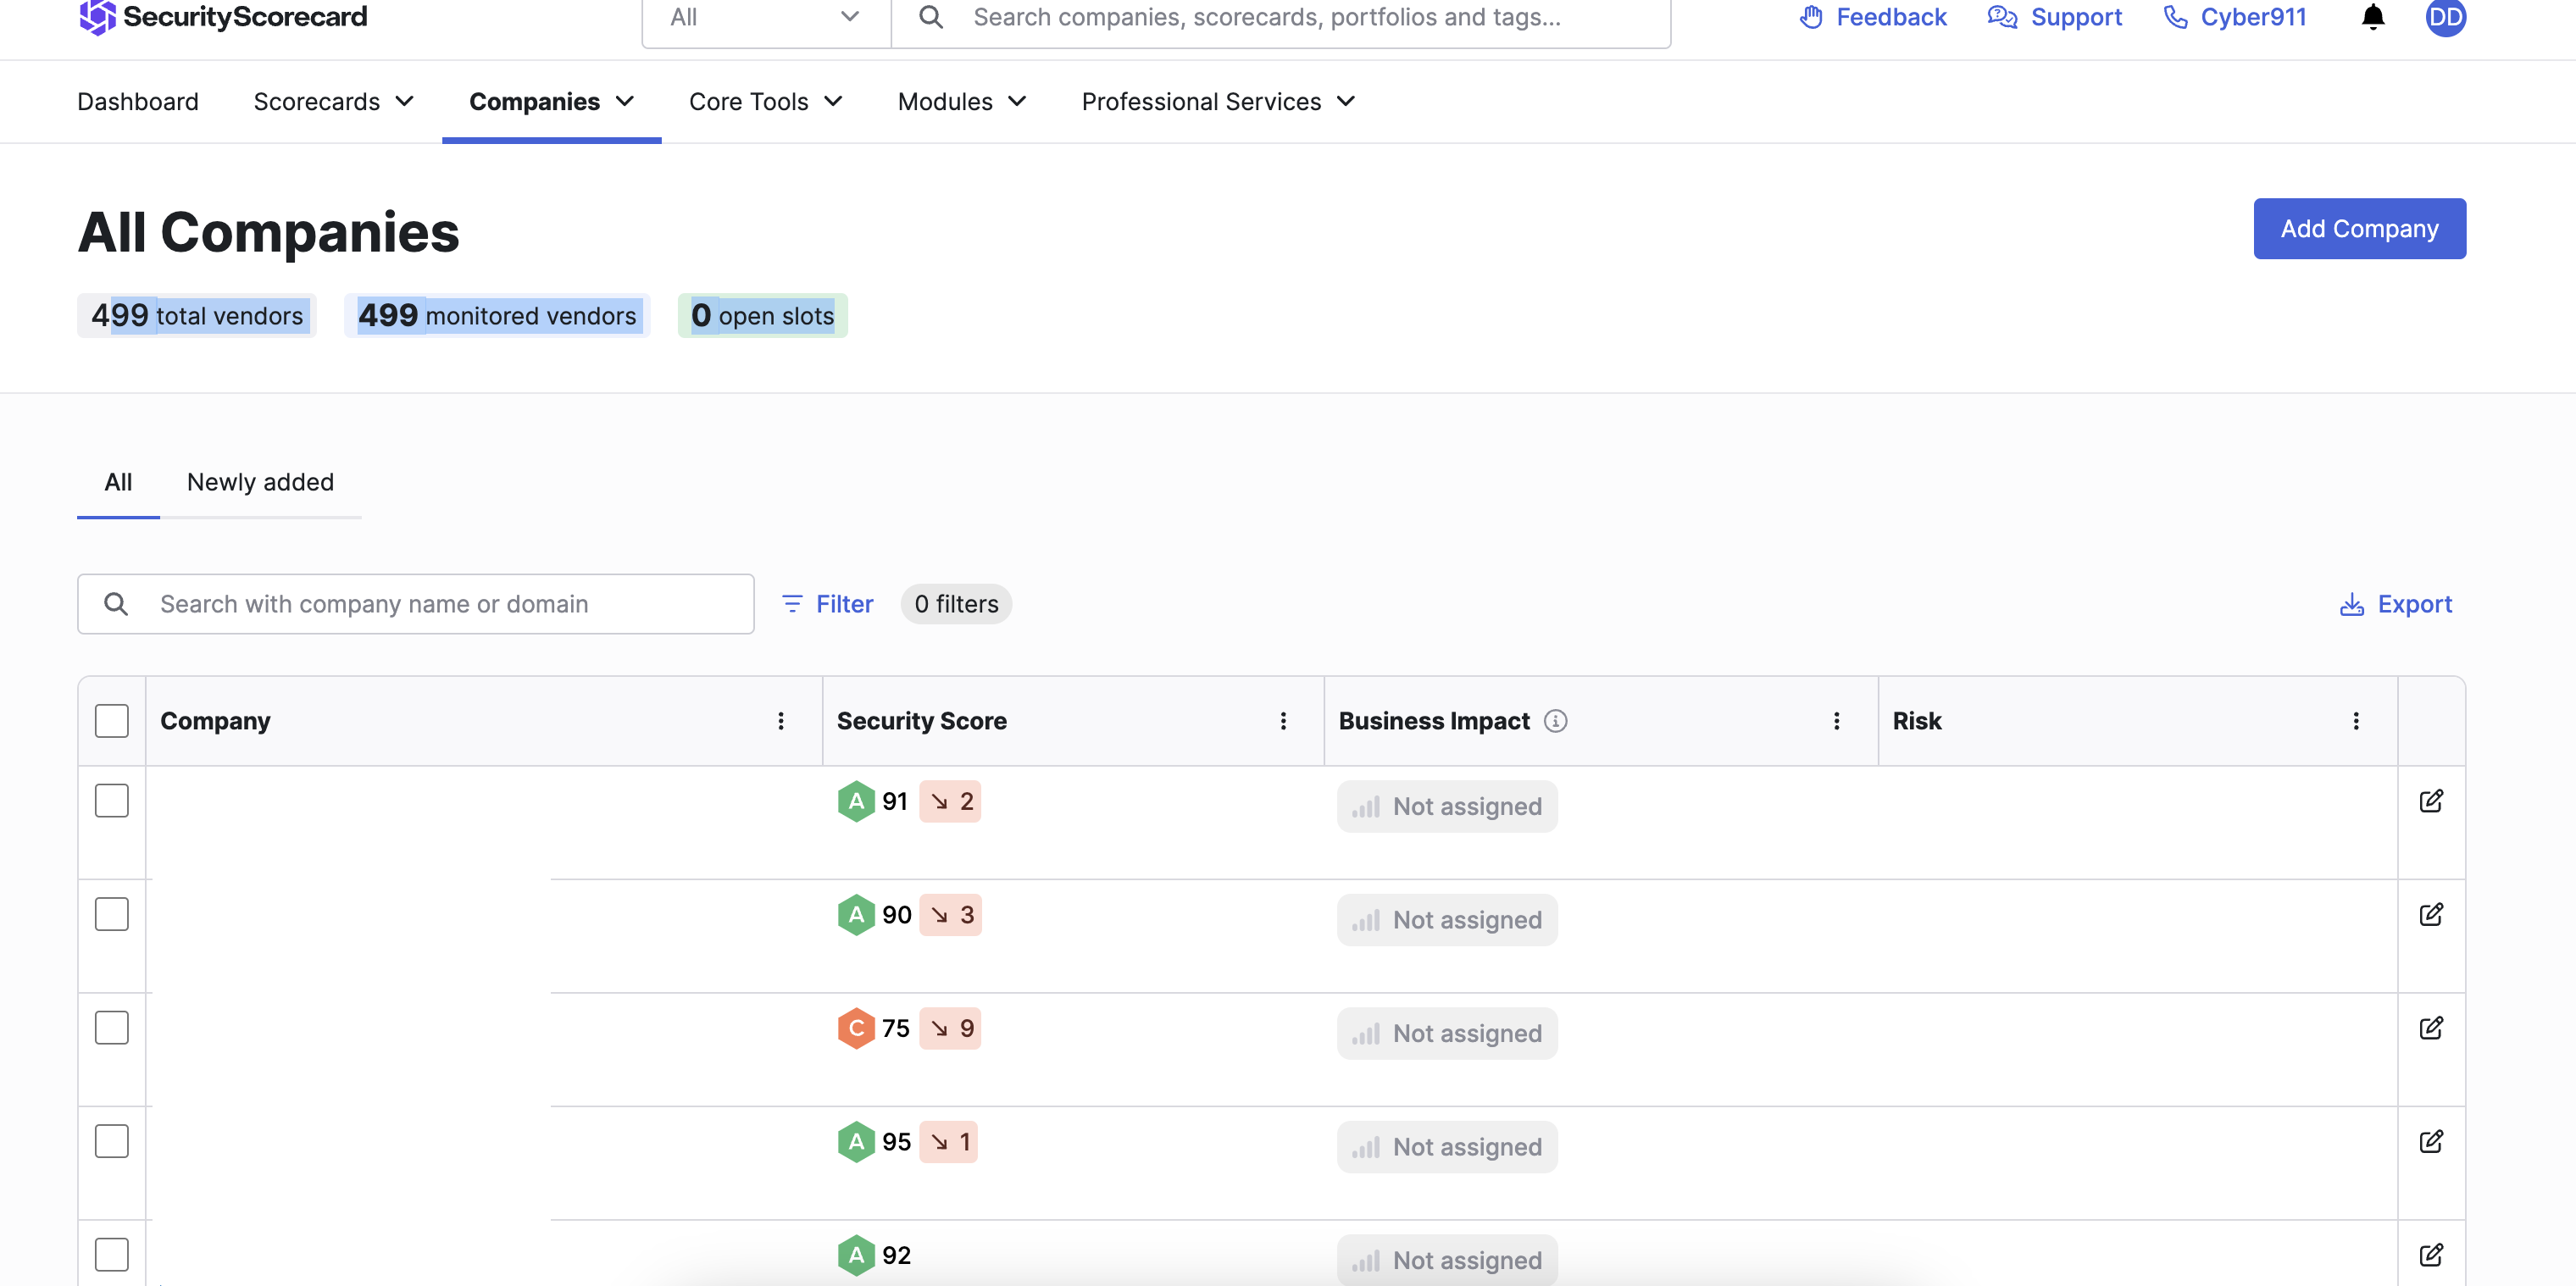
Task: Check the row with security score 90
Action: tap(112, 914)
